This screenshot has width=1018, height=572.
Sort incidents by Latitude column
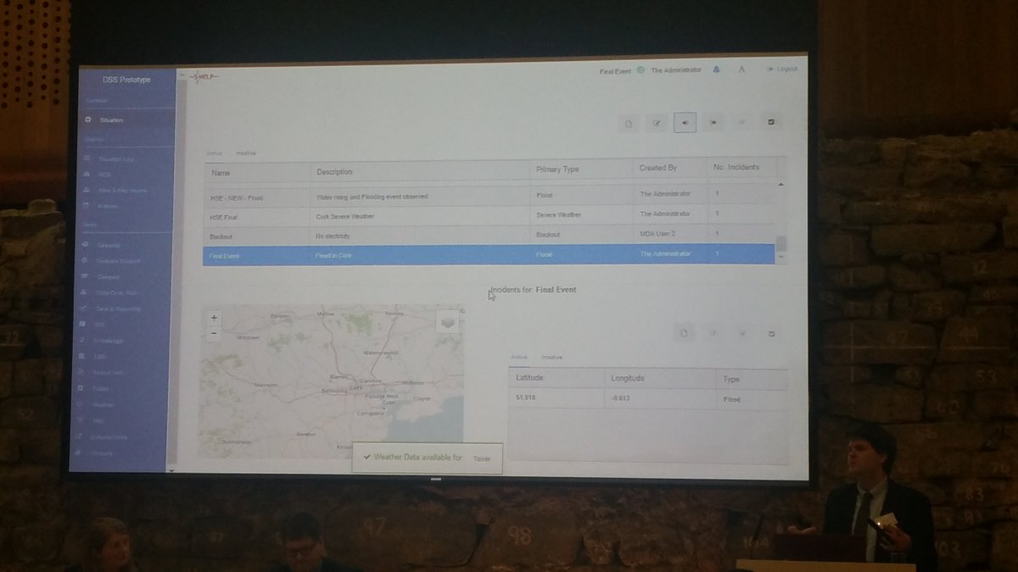point(556,377)
